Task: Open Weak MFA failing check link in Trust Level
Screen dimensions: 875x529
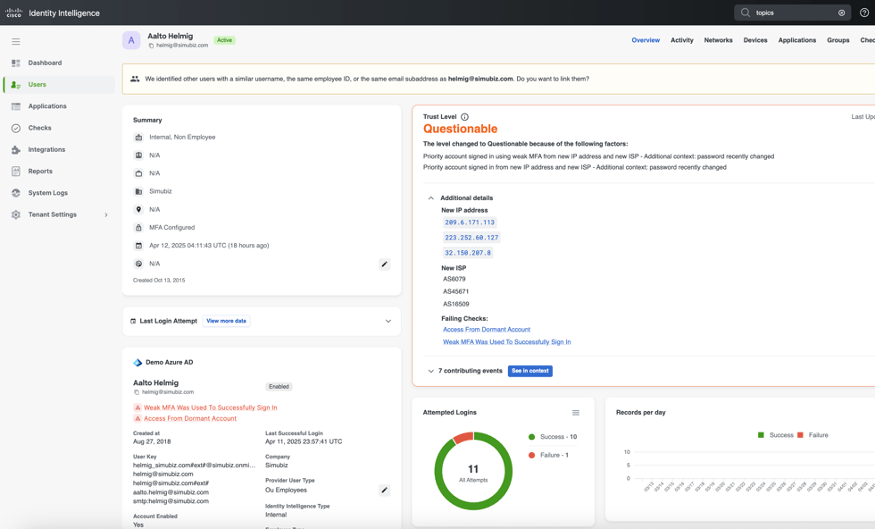Action: [x=507, y=342]
